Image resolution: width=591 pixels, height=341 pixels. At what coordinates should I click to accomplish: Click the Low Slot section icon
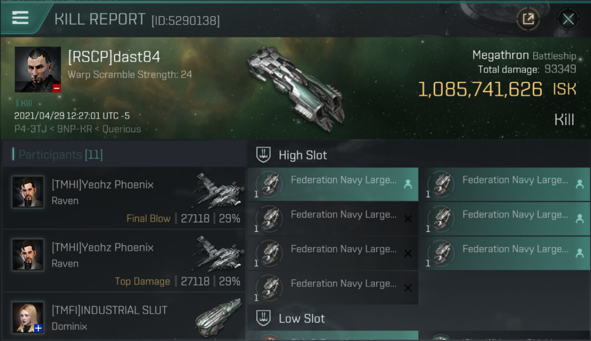click(x=263, y=318)
